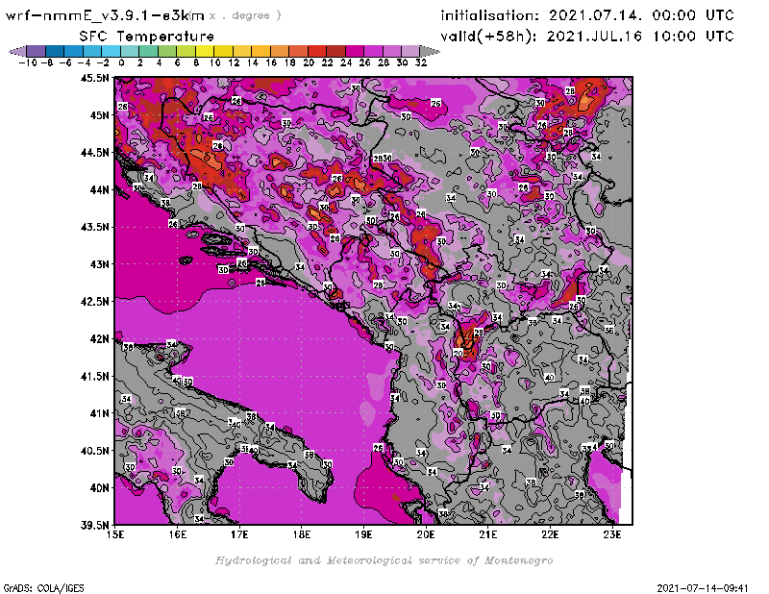
Task: Click the 43.5N latitude axis label
Action: click(94, 227)
